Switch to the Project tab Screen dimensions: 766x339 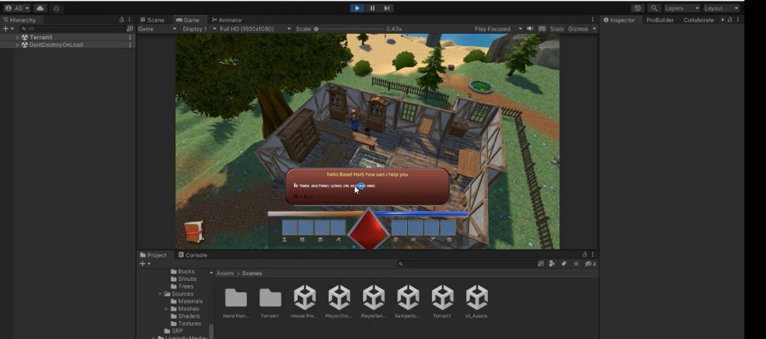(153, 255)
